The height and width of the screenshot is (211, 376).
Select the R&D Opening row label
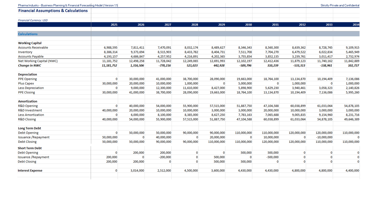click(x=28, y=106)
